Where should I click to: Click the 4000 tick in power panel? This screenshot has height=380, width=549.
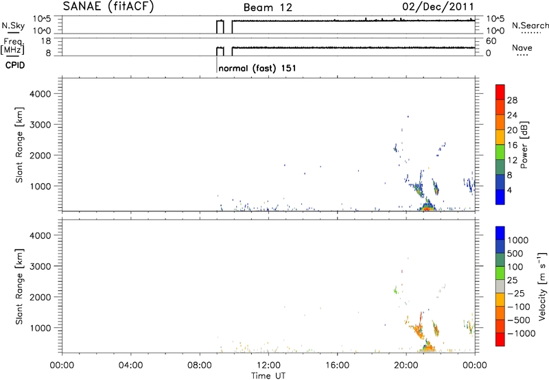point(40,94)
